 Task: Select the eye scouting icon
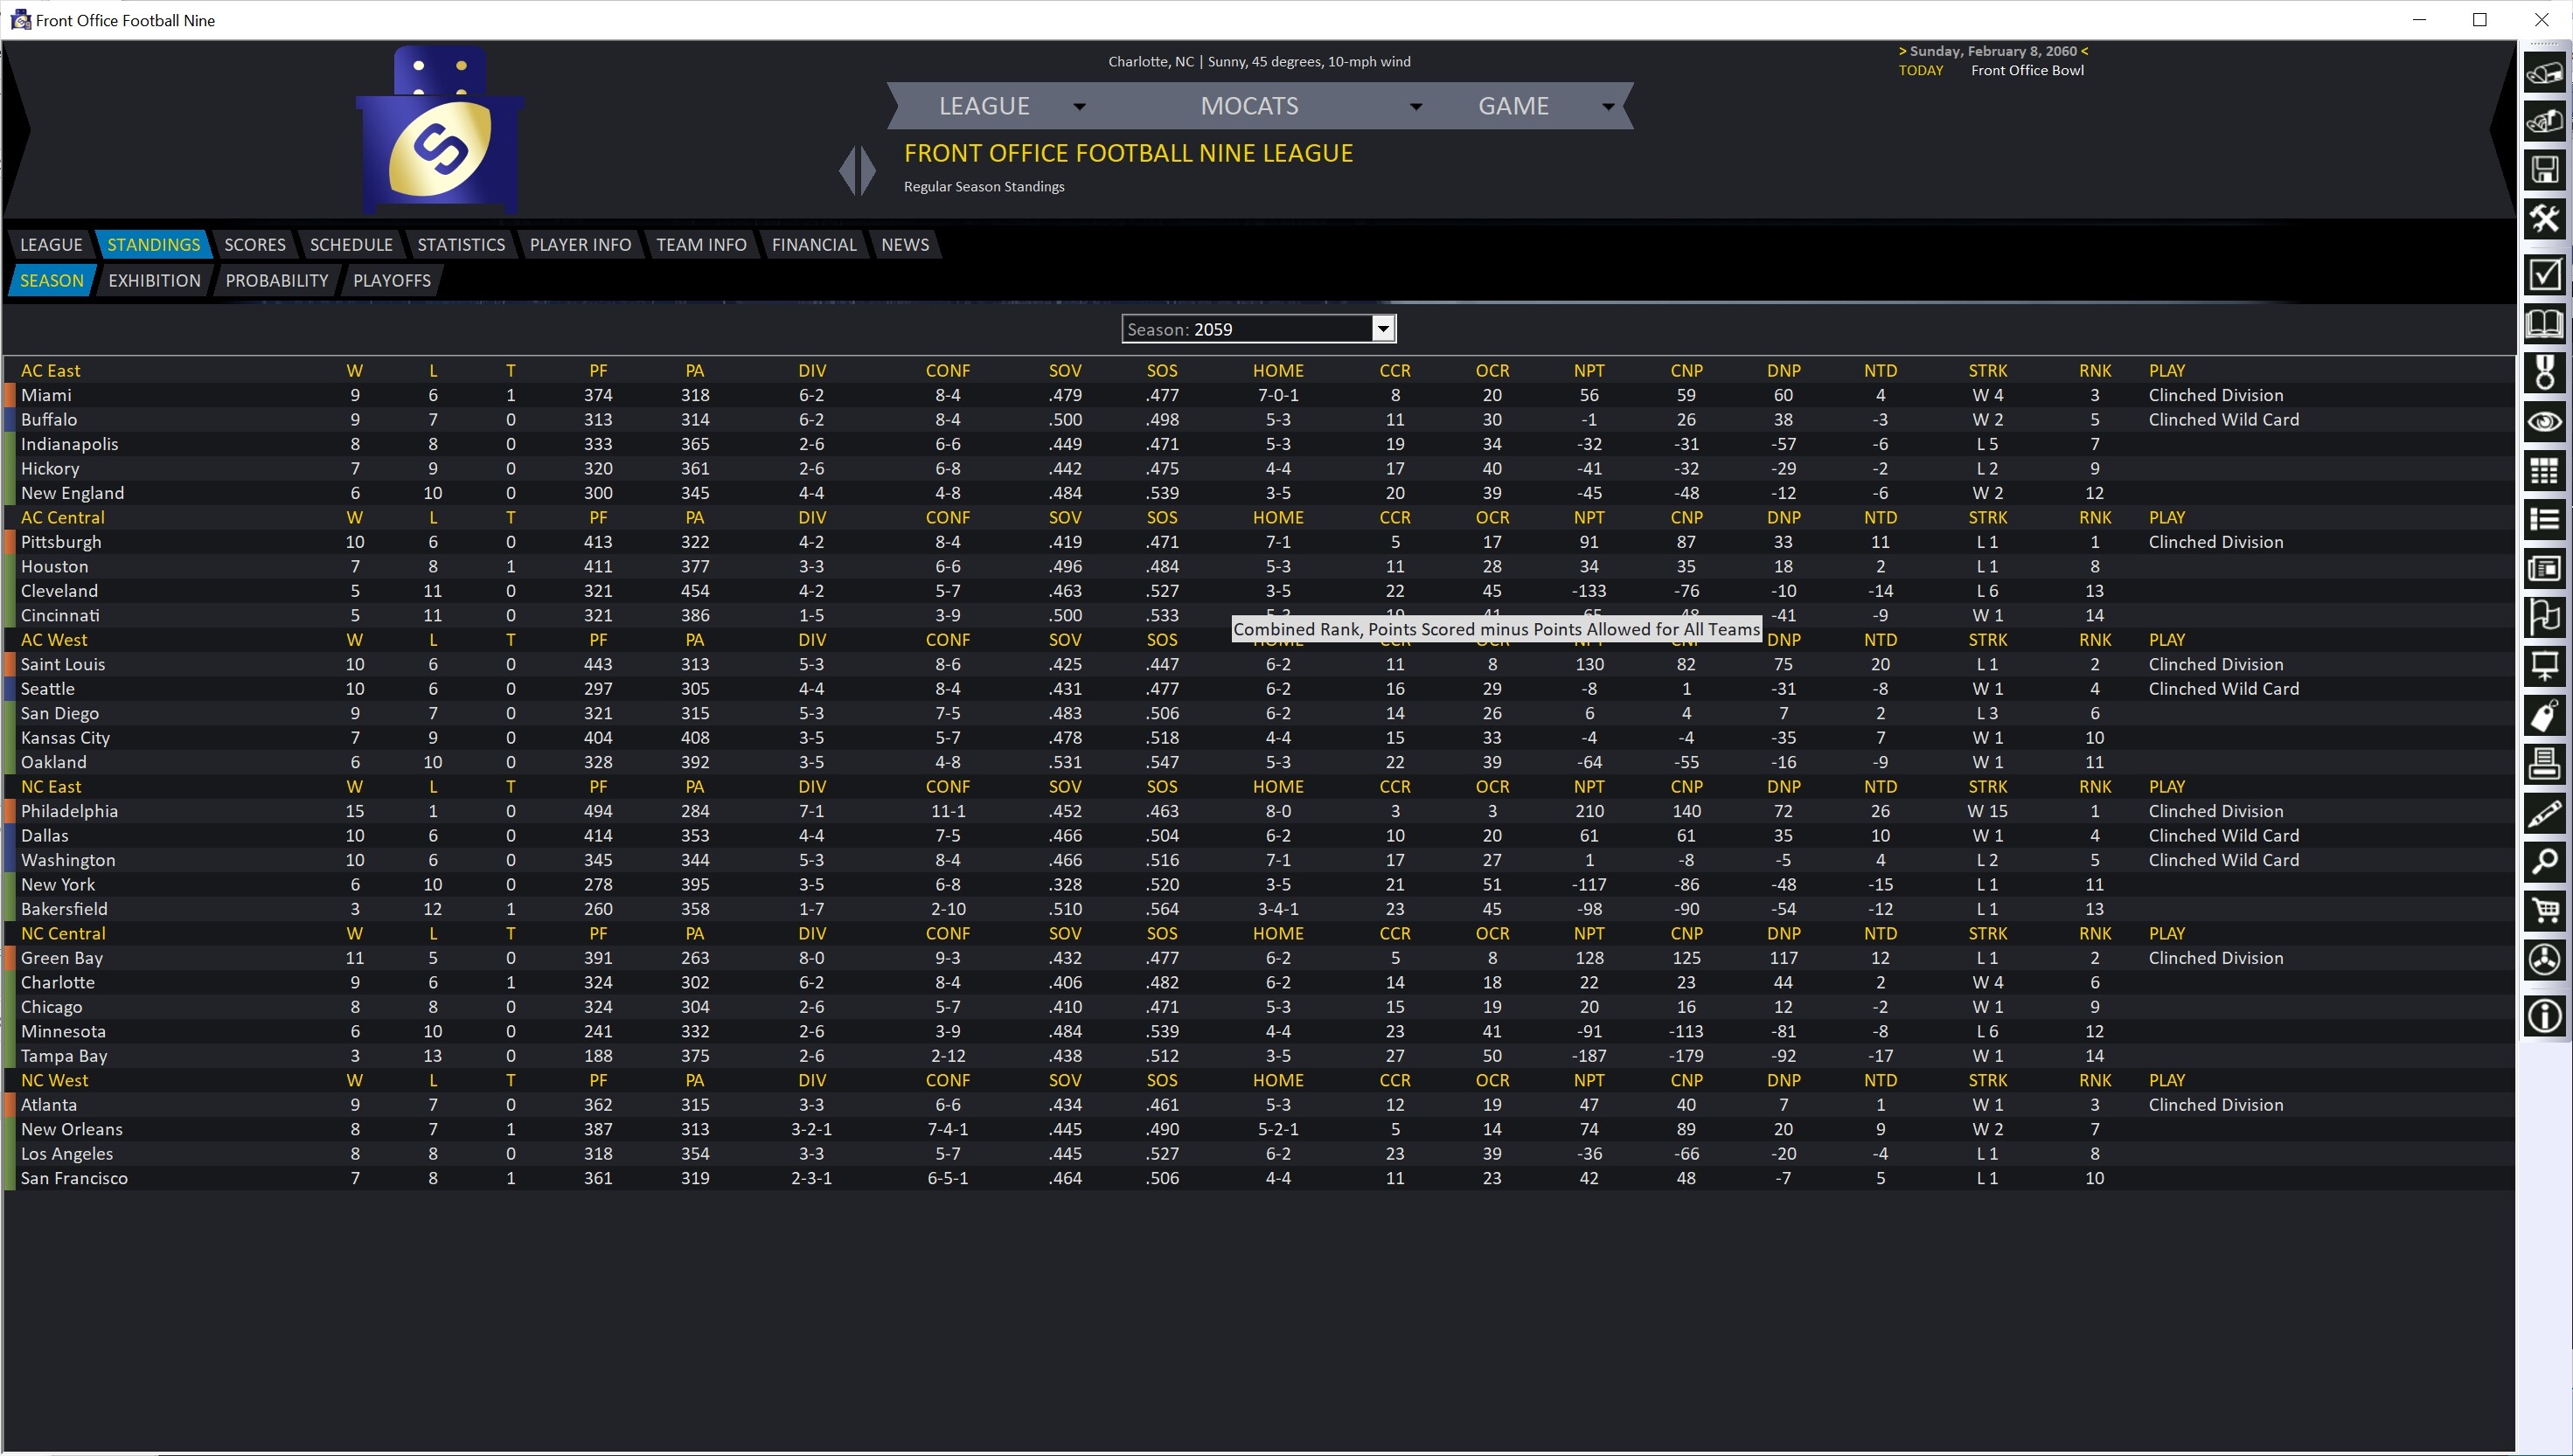2546,421
